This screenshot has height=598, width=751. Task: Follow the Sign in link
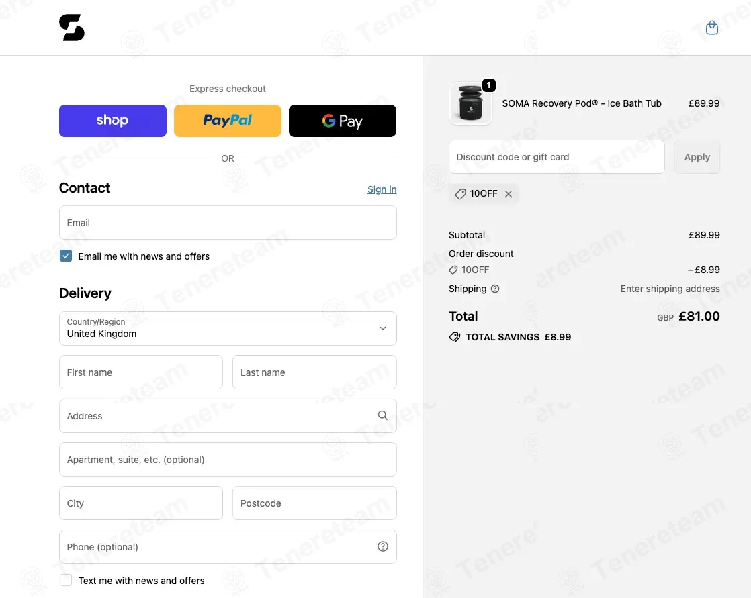pos(382,189)
